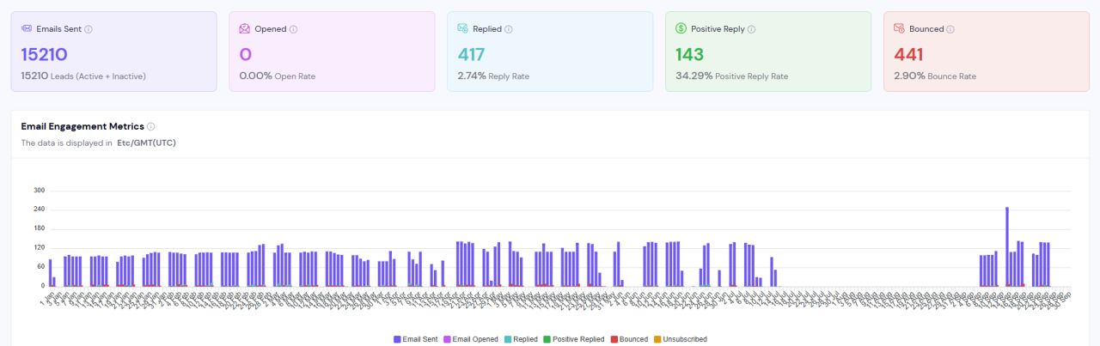
Task: Toggle the Replied legend series
Action: (521, 339)
